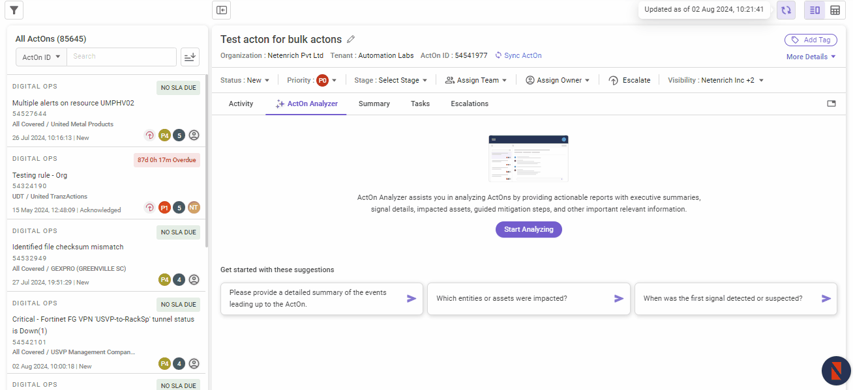The height and width of the screenshot is (390, 853).
Task: Click owner icon on checksum mismatch card
Action: pos(194,280)
